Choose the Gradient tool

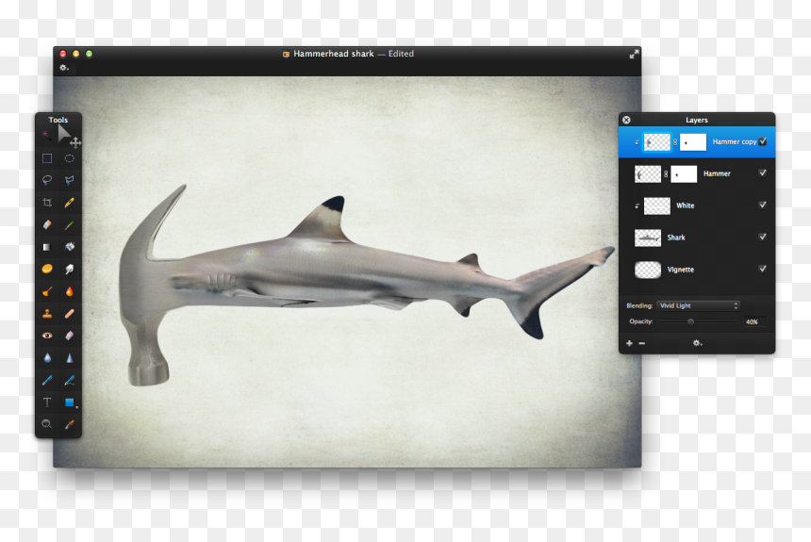(x=47, y=247)
